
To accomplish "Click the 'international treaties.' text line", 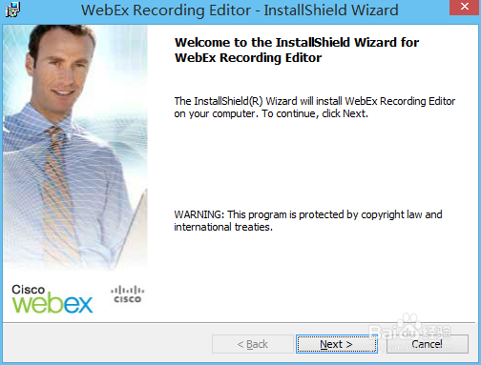I will coord(223,227).
